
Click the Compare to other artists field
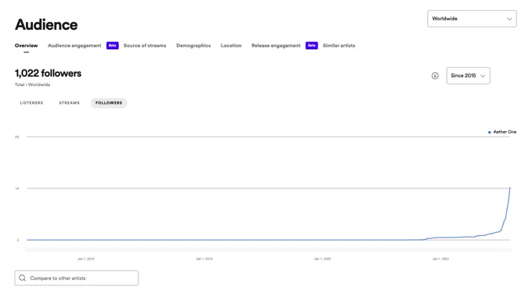tap(77, 278)
